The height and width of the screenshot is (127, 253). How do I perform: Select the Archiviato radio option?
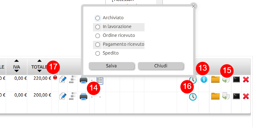click(97, 18)
